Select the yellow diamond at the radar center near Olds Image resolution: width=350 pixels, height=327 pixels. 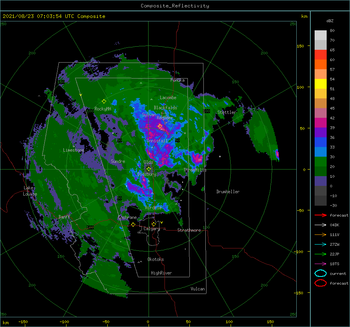pyautogui.click(x=149, y=169)
